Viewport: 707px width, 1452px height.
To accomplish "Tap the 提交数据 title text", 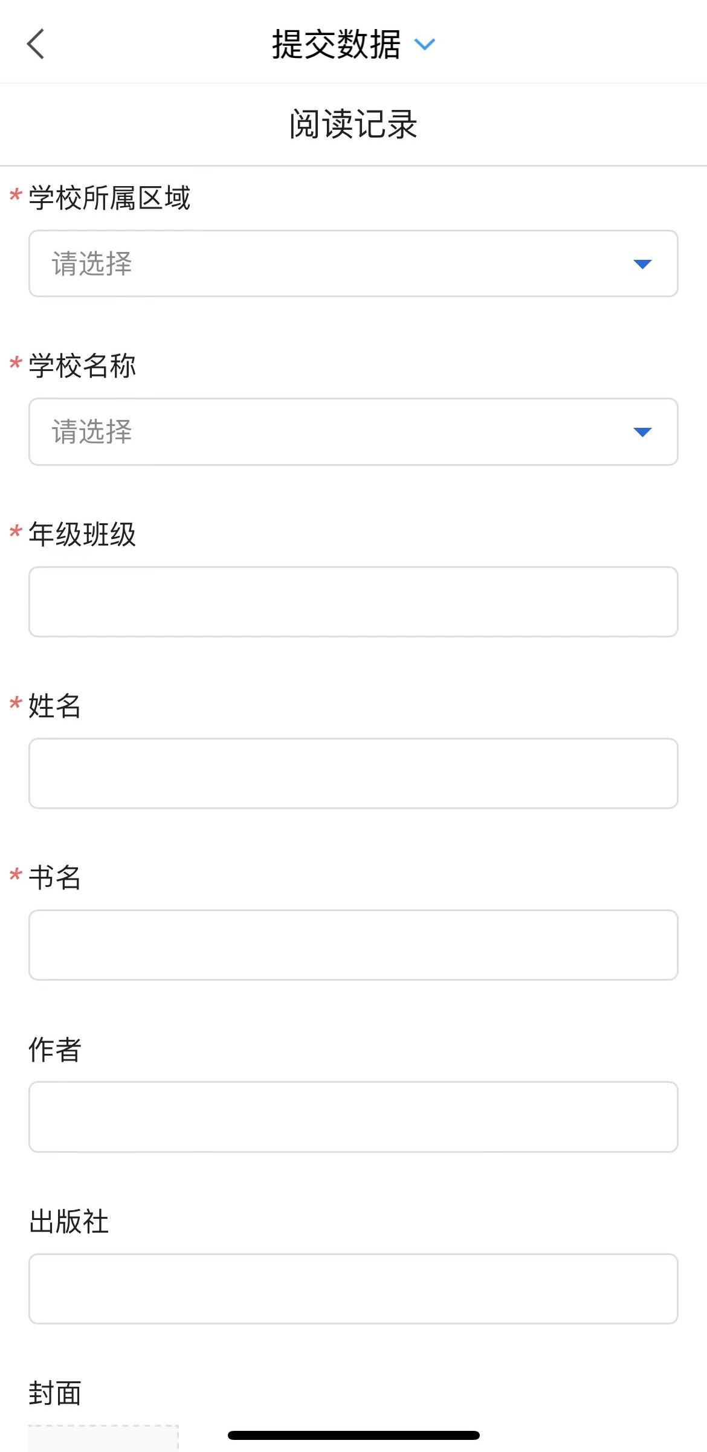I will pyautogui.click(x=336, y=44).
